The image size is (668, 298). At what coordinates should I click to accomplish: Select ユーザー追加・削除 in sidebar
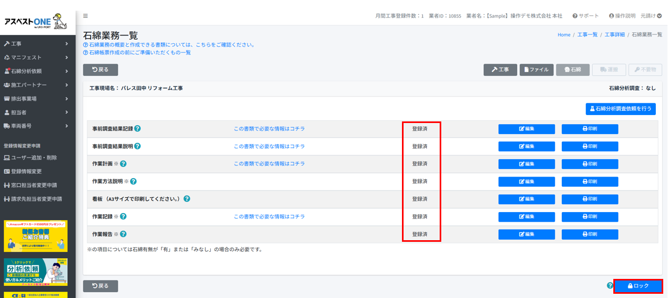click(34, 157)
